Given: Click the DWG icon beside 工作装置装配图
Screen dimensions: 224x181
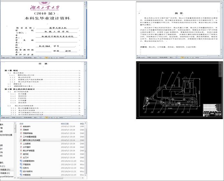Looking at the screenshot, I should click(21, 137).
